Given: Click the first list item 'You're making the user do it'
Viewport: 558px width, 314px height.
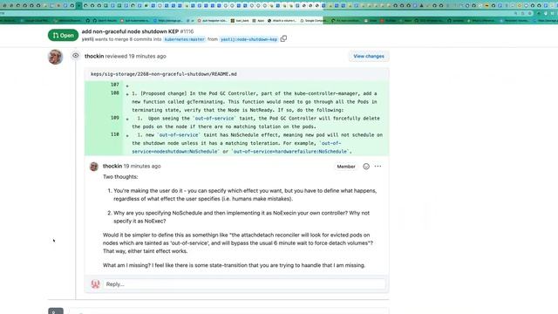Looking at the screenshot, I should click(x=245, y=195).
